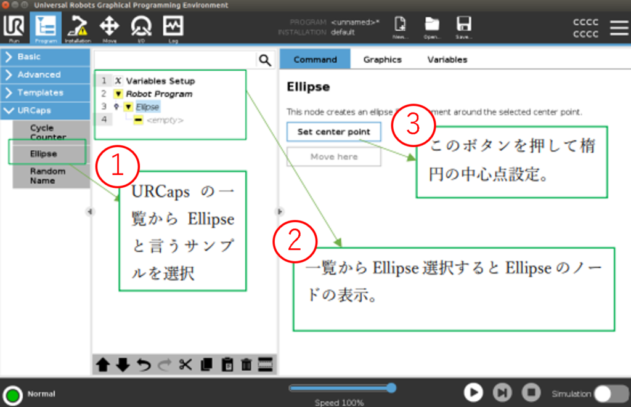The width and height of the screenshot is (631, 407).
Task: Expand the Templates node category
Action: click(x=46, y=93)
